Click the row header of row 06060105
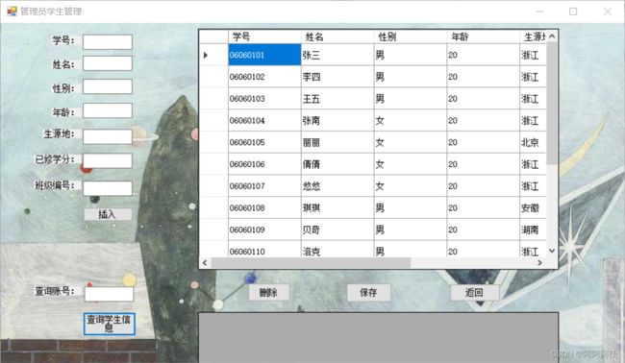Viewport: 625px width, 363px height. click(x=213, y=142)
